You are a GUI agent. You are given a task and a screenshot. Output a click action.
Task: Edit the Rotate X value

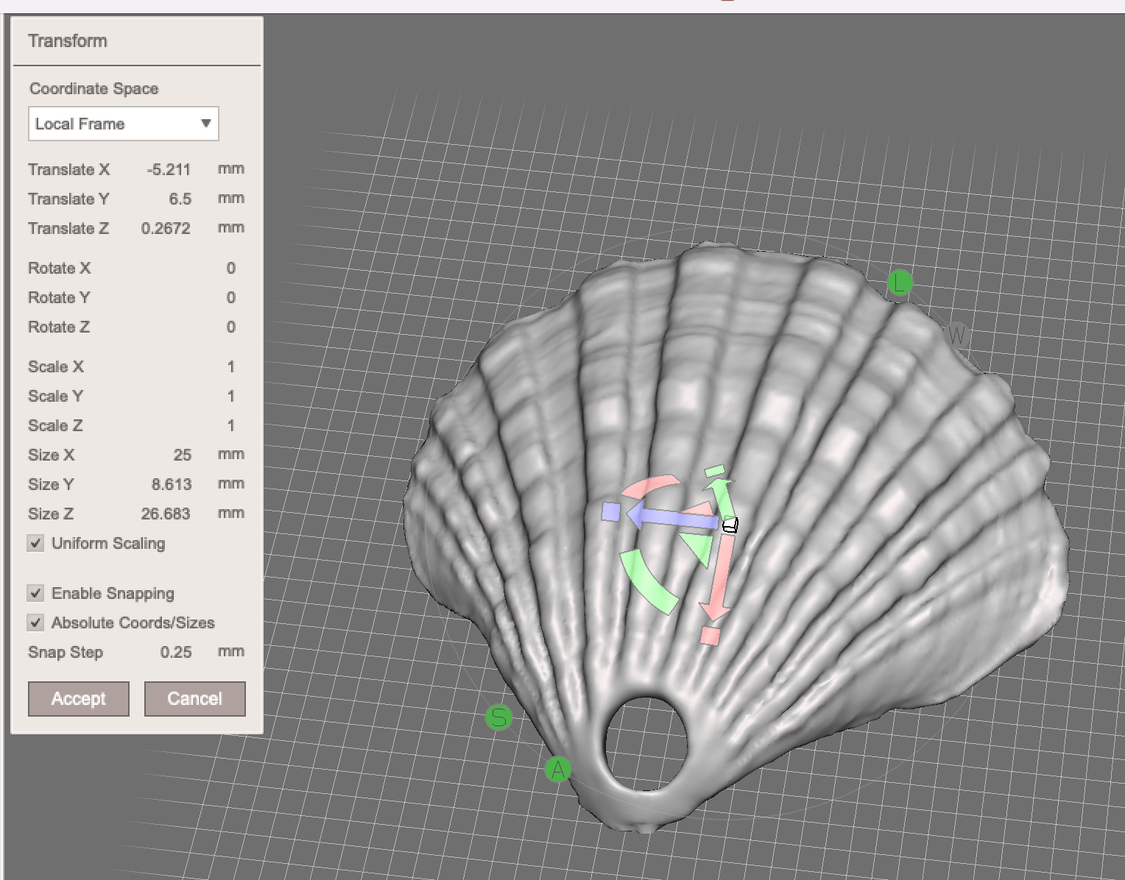[231, 268]
